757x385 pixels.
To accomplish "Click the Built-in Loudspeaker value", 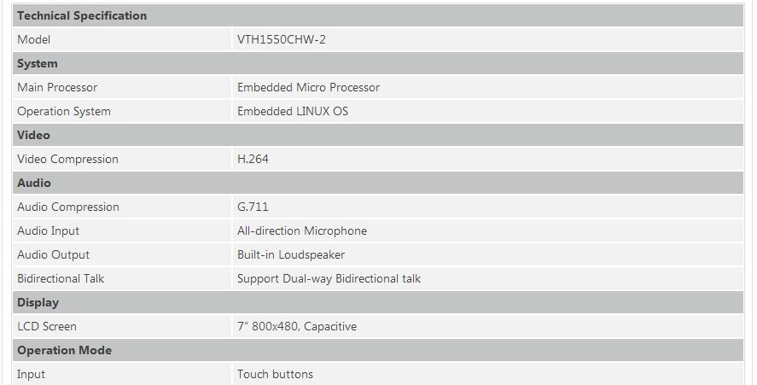I will (x=291, y=254).
